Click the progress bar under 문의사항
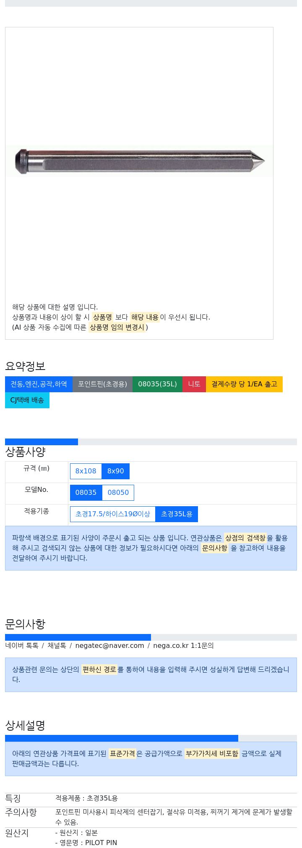302x848 pixels. [151, 637]
